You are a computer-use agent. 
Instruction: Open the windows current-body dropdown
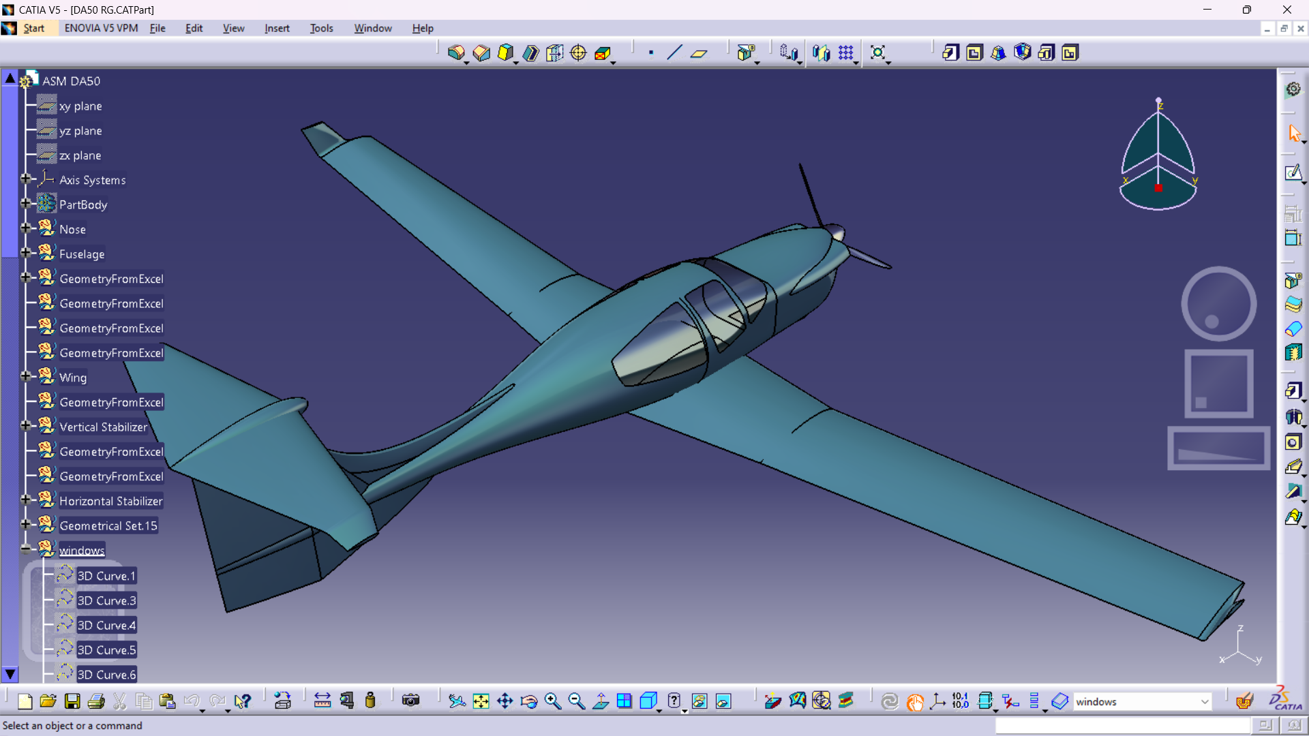pyautogui.click(x=1205, y=702)
